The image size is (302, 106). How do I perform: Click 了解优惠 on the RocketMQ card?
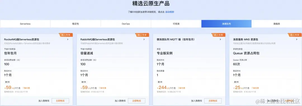coord(26,88)
